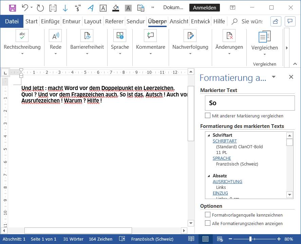Image resolution: width=301 pixels, height=244 pixels.
Task: Open the SPRACHE link in formatting pane
Action: tap(222, 158)
